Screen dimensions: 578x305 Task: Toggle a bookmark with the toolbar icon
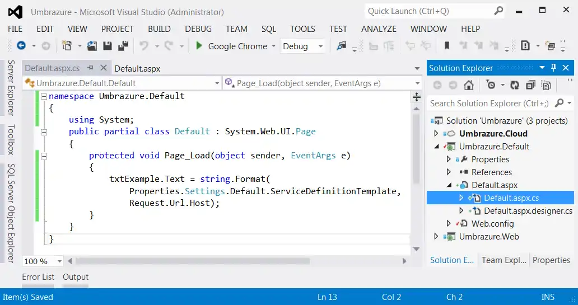(447, 46)
